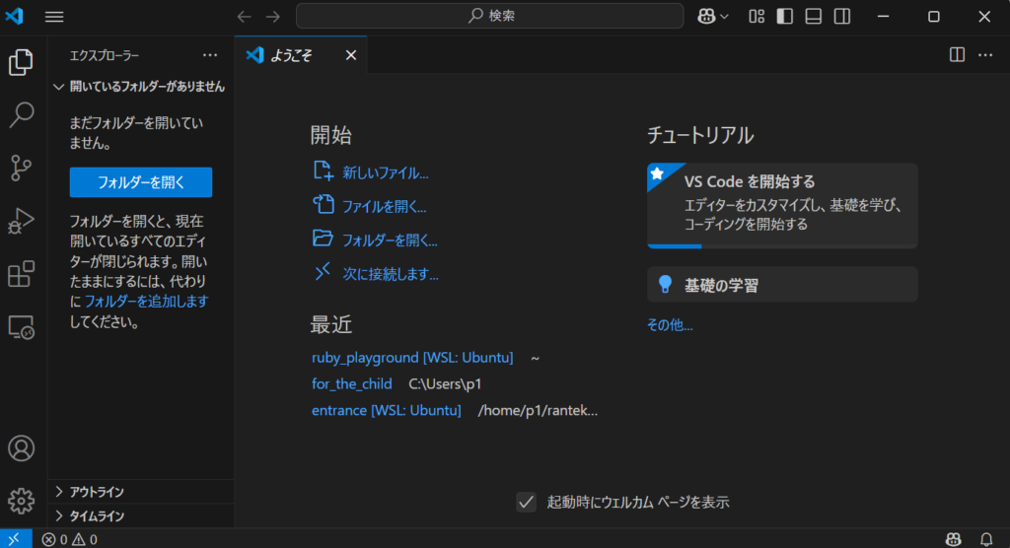Open Run and Debug view
Screen dimensions: 1010x548
pos(22,221)
